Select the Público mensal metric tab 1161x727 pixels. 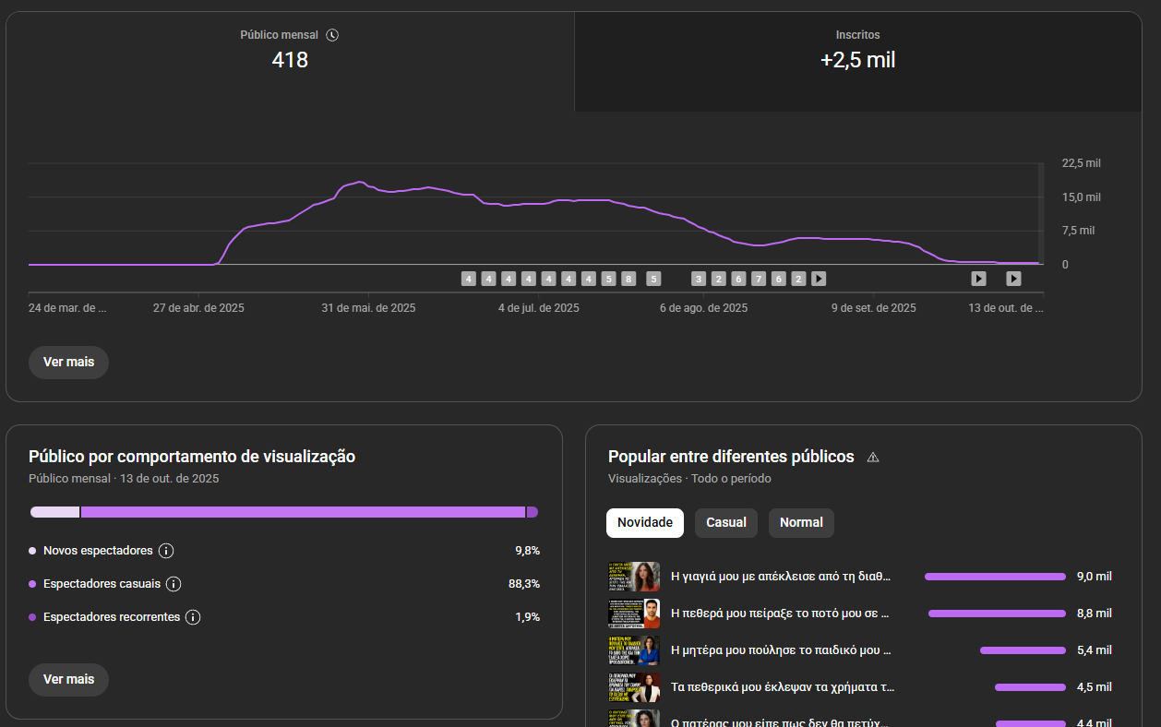click(290, 62)
